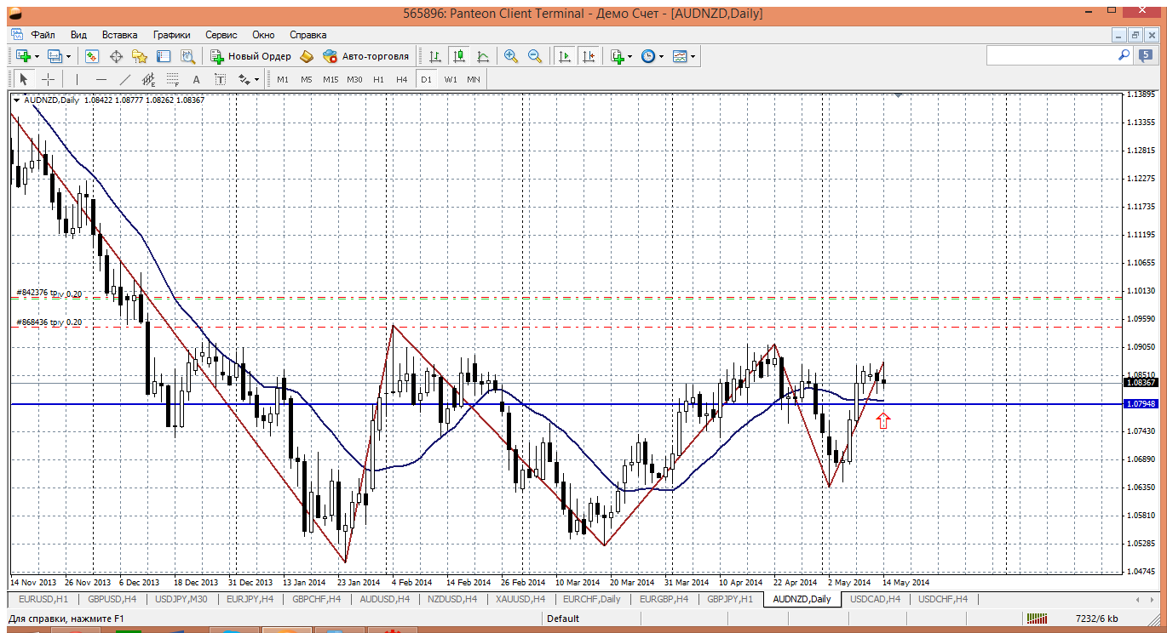Switch chart to candlesticks mode
Screen dimensions: 1167x633
tap(459, 56)
